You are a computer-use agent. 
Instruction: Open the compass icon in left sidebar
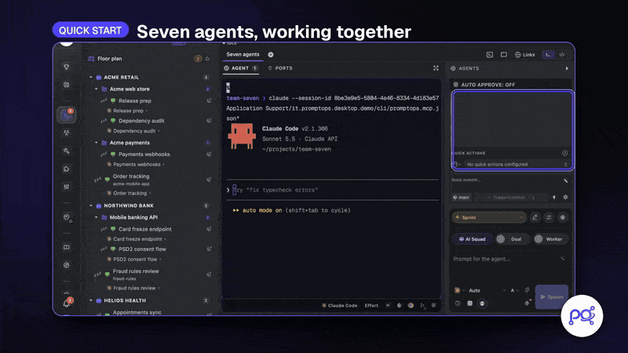(x=67, y=265)
